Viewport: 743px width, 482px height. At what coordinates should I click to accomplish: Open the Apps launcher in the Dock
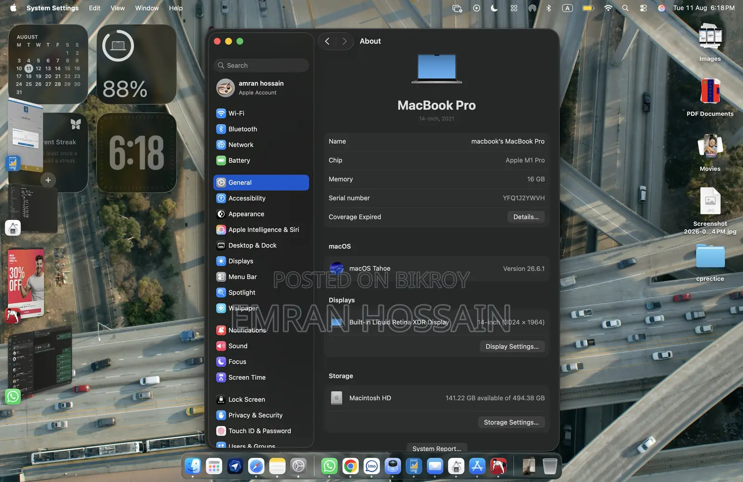214,466
